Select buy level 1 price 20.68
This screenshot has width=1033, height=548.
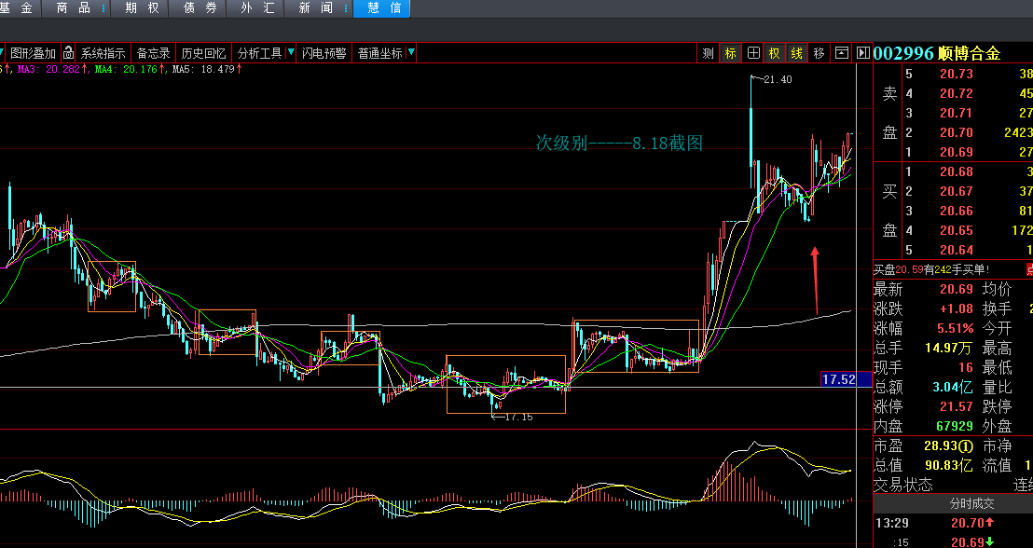tap(956, 171)
